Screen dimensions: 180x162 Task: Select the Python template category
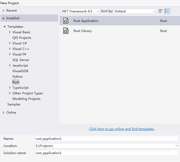tap(17, 77)
